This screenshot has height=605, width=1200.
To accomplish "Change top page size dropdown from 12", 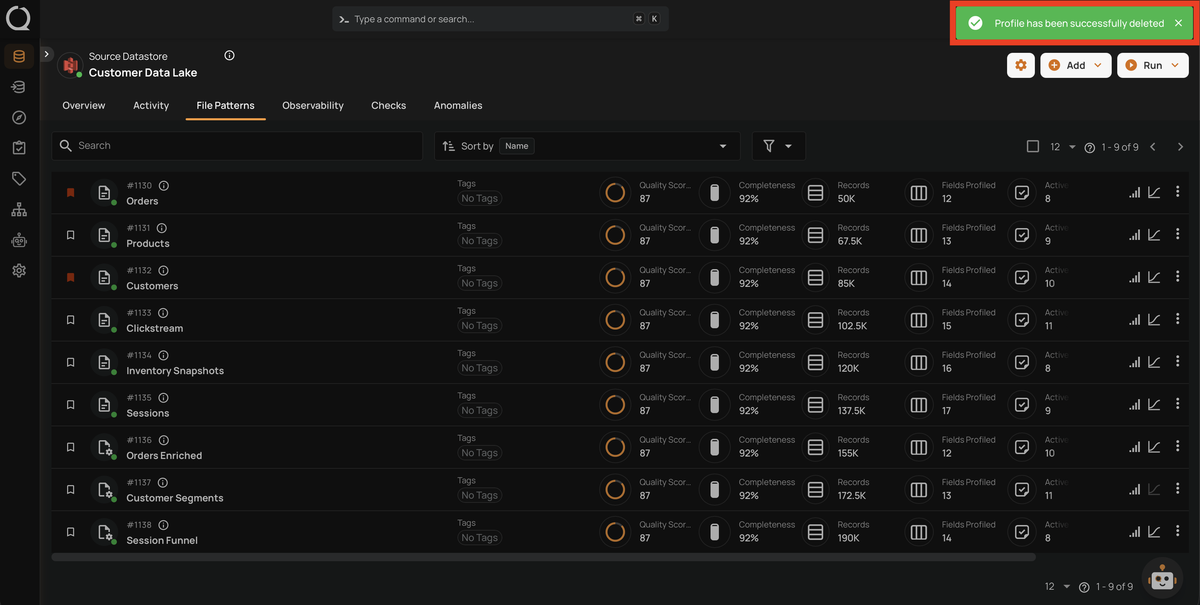I will [x=1063, y=147].
